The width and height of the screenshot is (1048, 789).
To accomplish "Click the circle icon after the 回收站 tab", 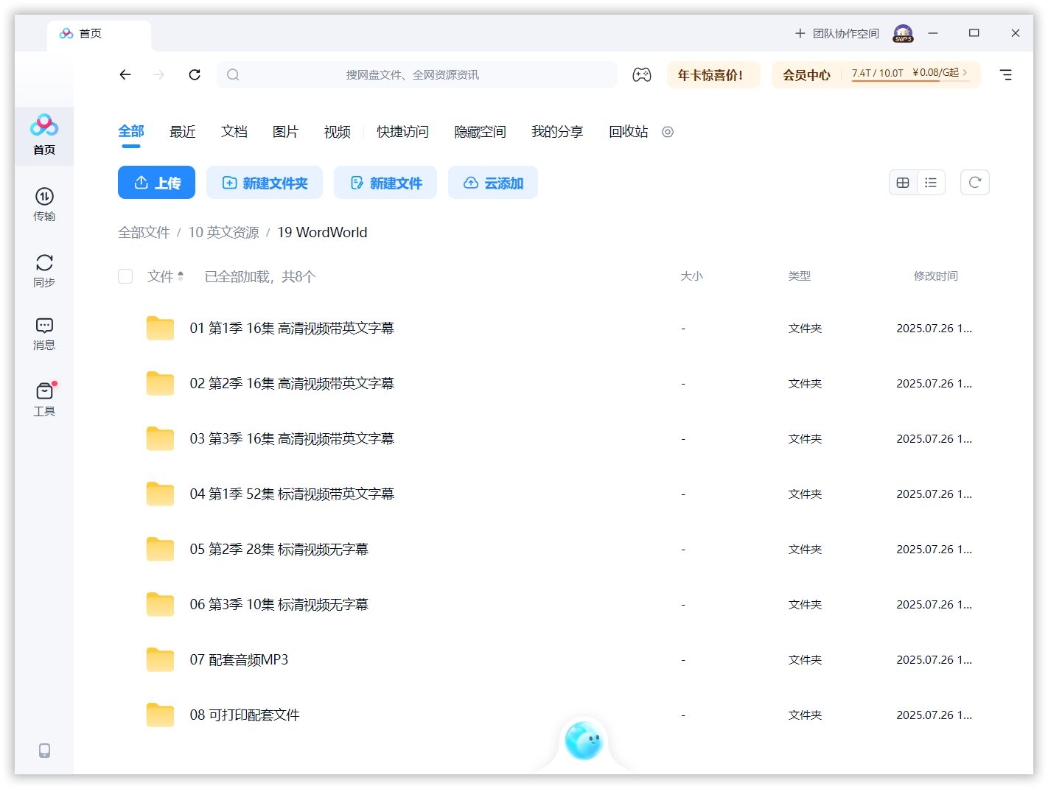I will pos(668,132).
